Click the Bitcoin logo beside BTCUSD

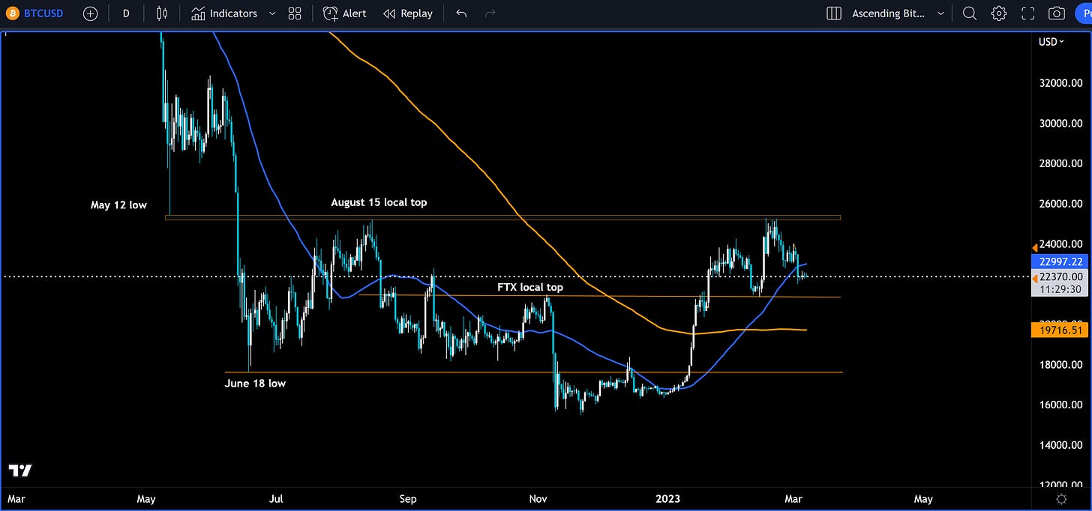13,13
